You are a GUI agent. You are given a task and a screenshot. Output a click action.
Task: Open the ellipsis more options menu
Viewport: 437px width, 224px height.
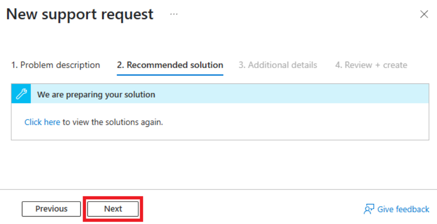[174, 14]
